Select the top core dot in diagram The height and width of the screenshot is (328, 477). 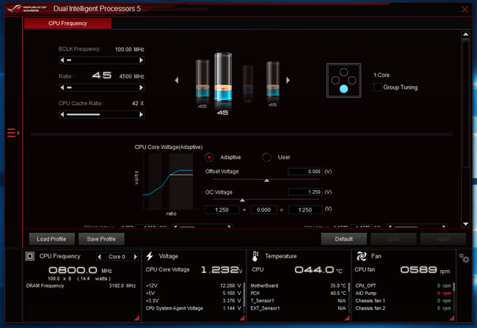tap(343, 72)
